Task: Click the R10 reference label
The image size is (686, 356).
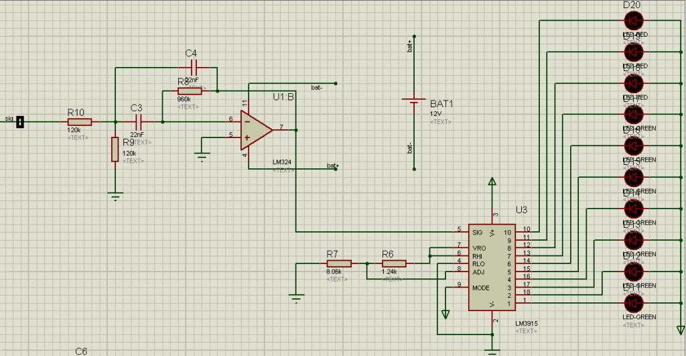Action: tap(76, 113)
